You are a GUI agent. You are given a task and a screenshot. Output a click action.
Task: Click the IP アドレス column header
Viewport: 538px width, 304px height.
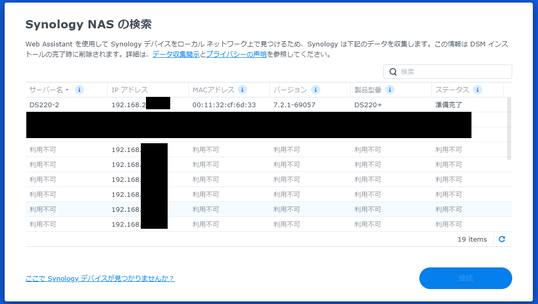pyautogui.click(x=129, y=90)
